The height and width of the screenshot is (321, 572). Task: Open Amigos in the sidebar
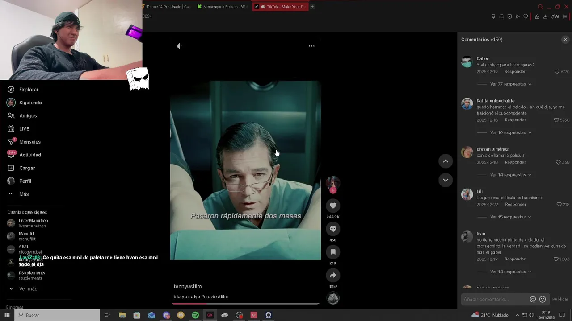tap(22, 116)
